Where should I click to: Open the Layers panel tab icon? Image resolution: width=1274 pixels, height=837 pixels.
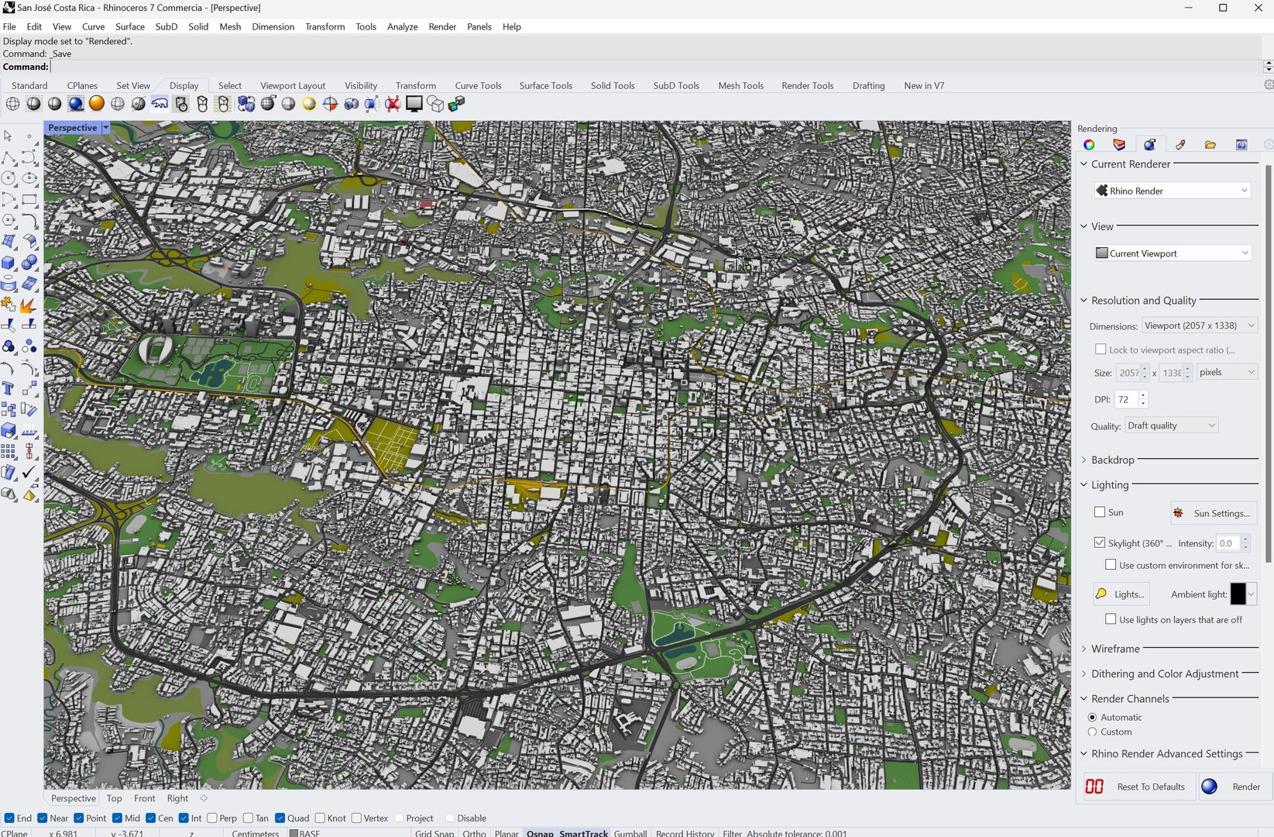point(1119,145)
